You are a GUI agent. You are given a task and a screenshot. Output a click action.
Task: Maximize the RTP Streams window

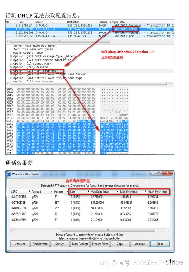coord(159,173)
